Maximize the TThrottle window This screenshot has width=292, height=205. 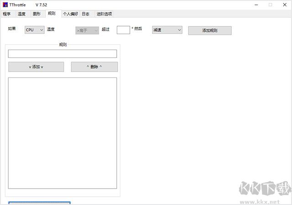coord(271,5)
